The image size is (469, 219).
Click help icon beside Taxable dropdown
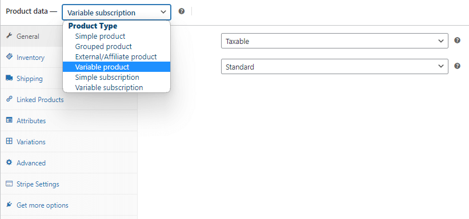point(457,40)
